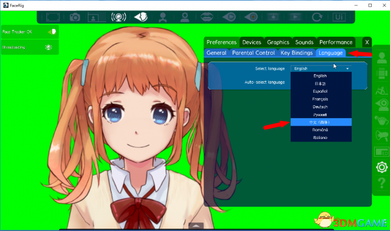390x231 pixels.
Task: Toggle face tracking head icon in toolbar
Action: click(141, 17)
